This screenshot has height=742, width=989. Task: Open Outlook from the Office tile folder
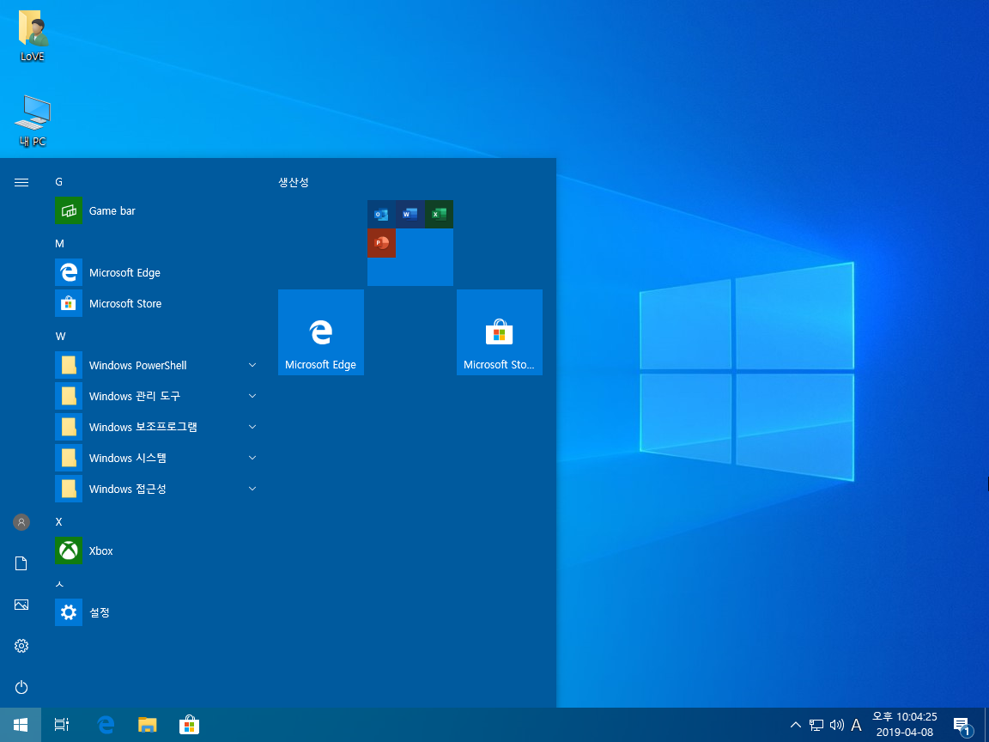381,215
